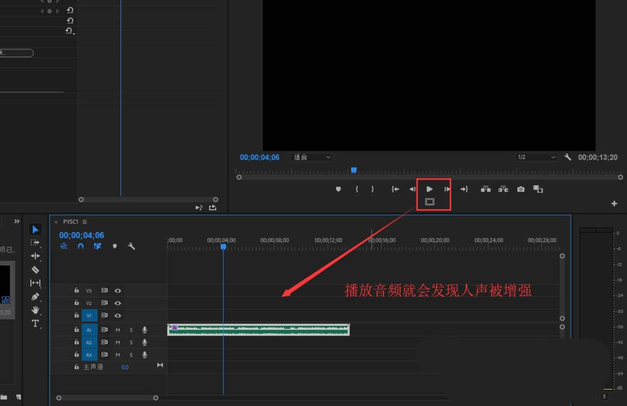Mute audio track A2
Screen dimensions: 627x406
click(118, 343)
